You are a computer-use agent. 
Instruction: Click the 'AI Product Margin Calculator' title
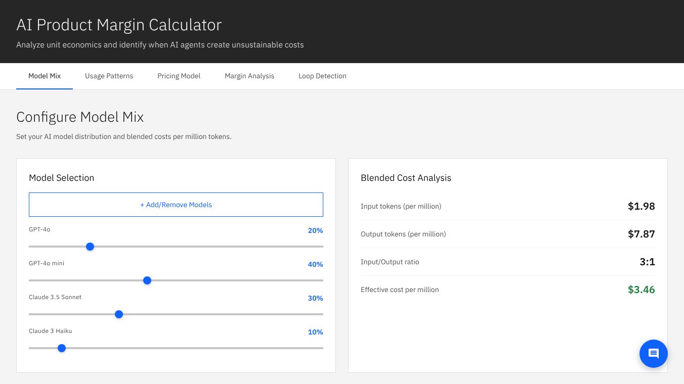119,25
